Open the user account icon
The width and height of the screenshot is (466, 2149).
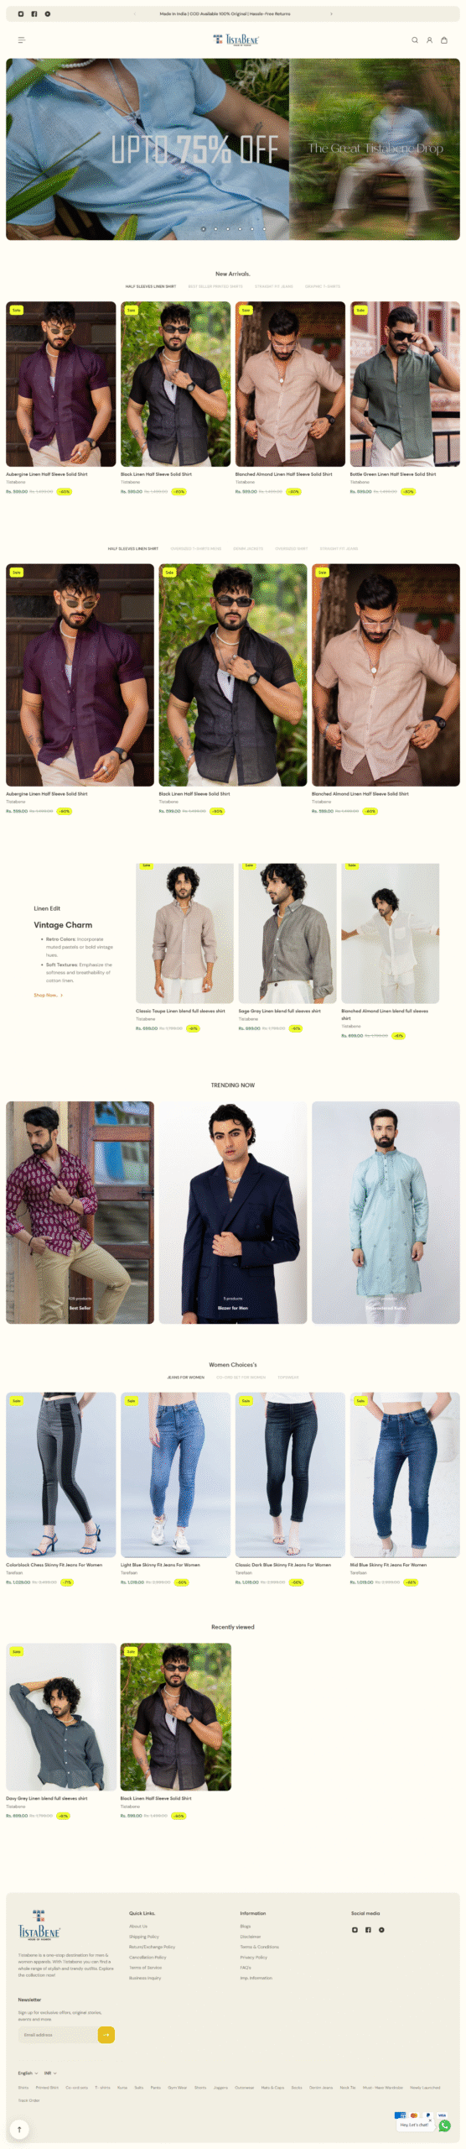click(x=429, y=39)
